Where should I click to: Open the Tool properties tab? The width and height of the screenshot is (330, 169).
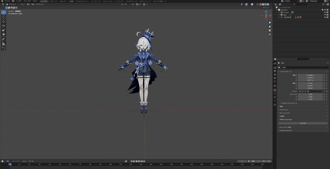[x=275, y=63]
